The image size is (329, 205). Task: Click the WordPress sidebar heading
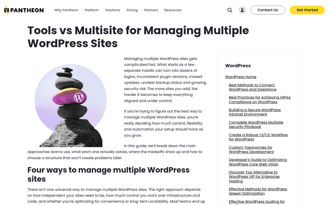click(x=238, y=66)
